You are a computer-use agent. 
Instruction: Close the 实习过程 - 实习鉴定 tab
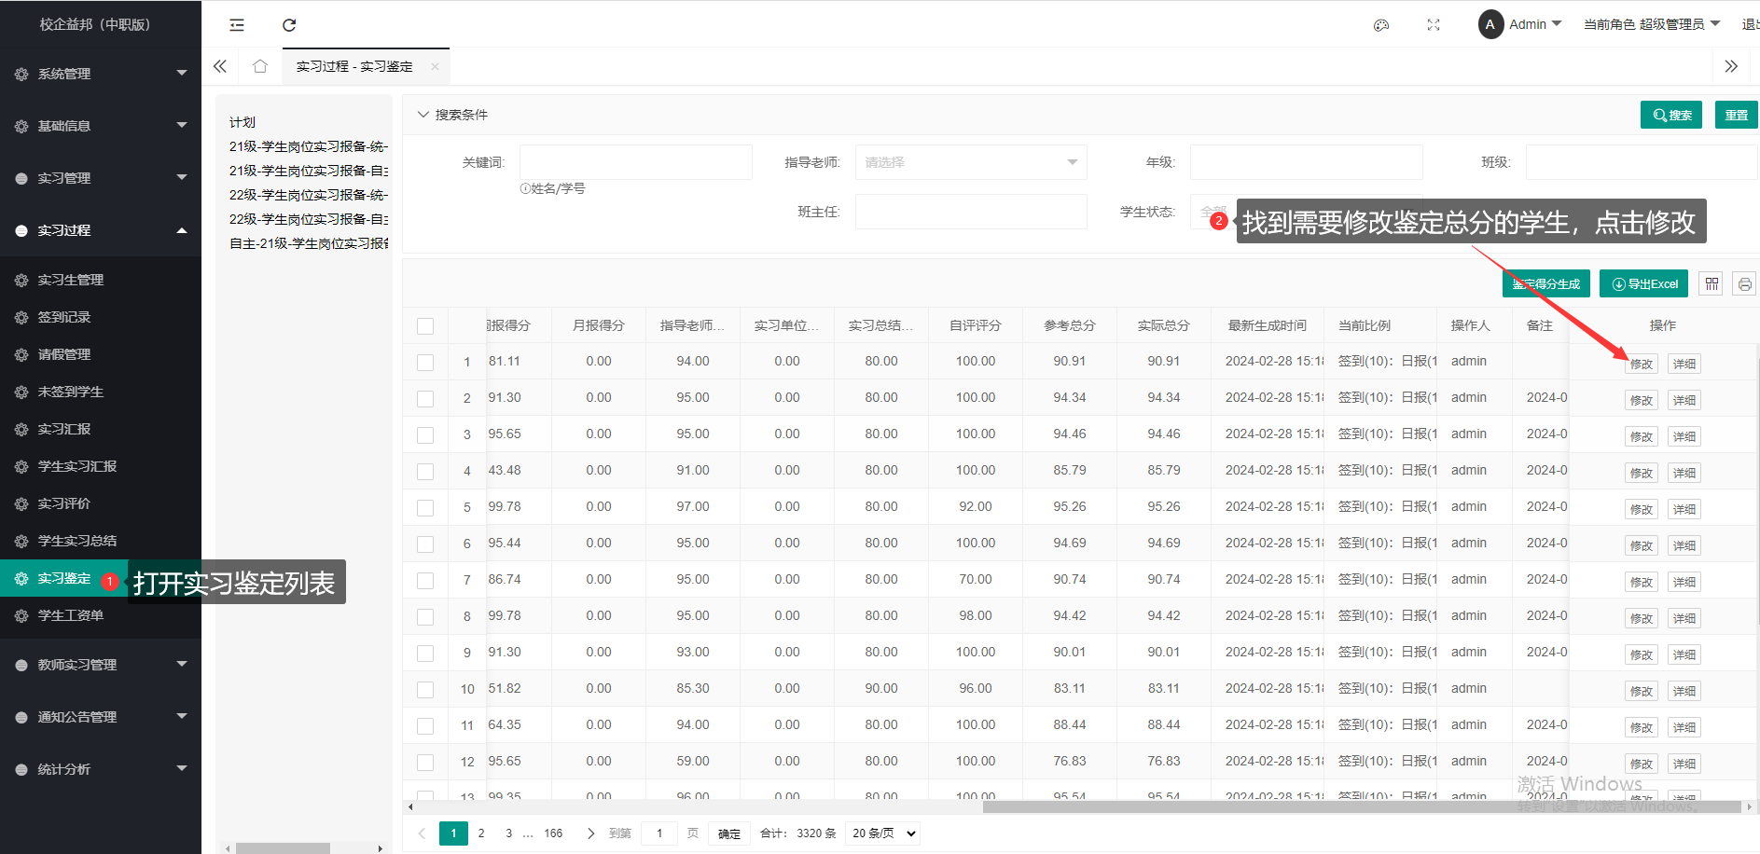pyautogui.click(x=435, y=66)
